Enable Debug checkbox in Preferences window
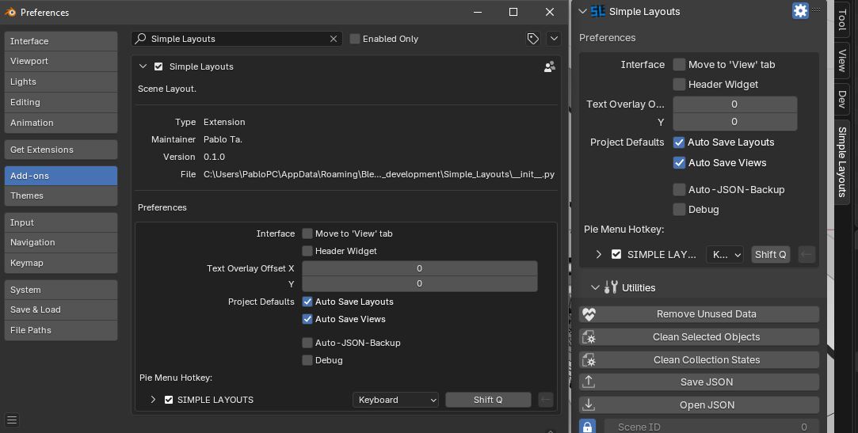Viewport: 858px width, 433px height. pos(307,360)
